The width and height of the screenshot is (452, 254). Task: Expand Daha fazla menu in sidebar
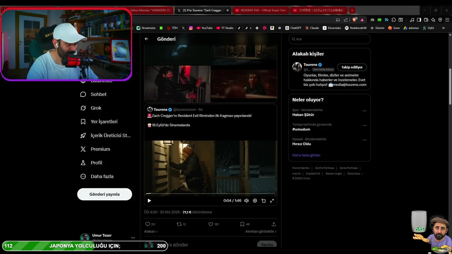point(97,176)
